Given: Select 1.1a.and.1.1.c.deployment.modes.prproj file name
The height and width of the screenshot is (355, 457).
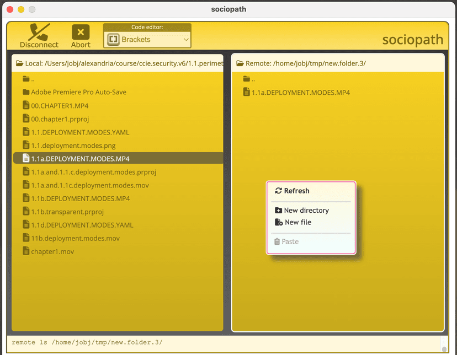Looking at the screenshot, I should click(94, 172).
